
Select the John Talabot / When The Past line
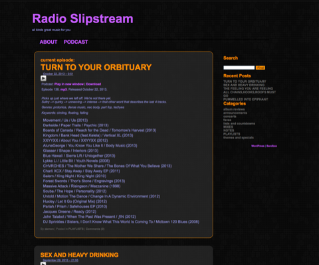coord(89,217)
